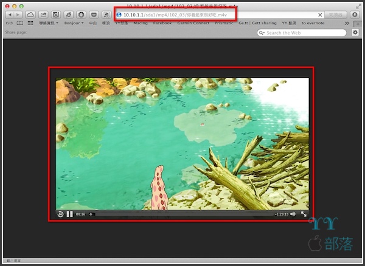Click the site globe icon in address bar
This screenshot has width=365, height=266.
[119, 15]
